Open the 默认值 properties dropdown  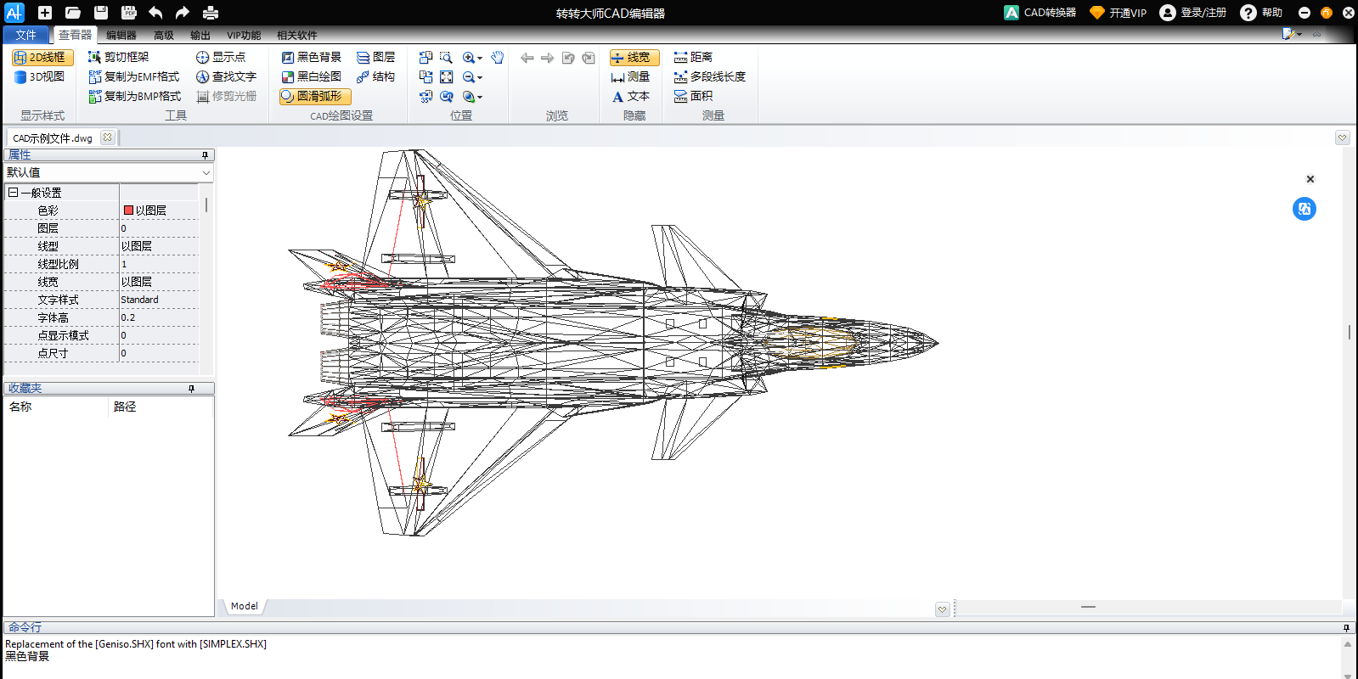coord(206,173)
